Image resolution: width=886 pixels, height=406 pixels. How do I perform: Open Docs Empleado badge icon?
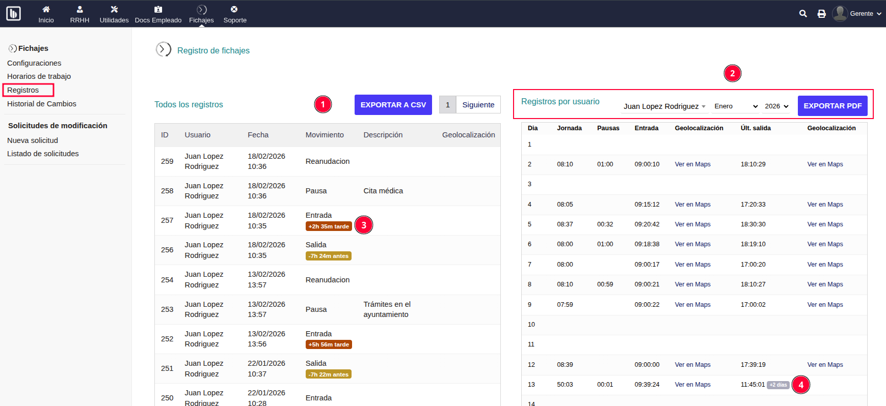[x=158, y=9]
